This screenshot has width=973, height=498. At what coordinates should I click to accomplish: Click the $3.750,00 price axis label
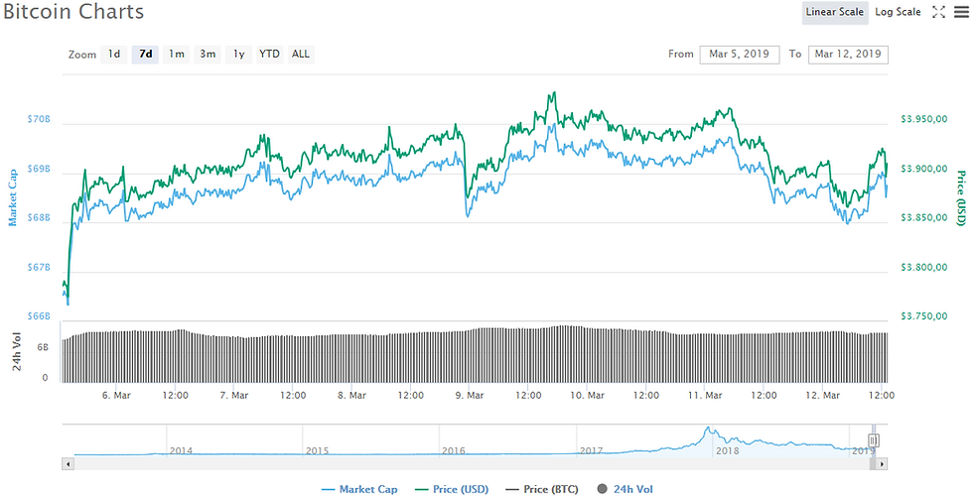tap(924, 316)
